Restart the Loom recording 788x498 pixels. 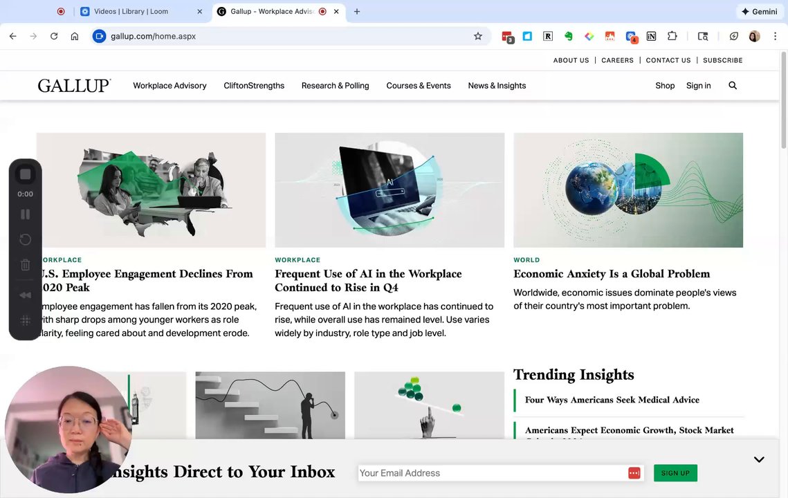(x=25, y=240)
